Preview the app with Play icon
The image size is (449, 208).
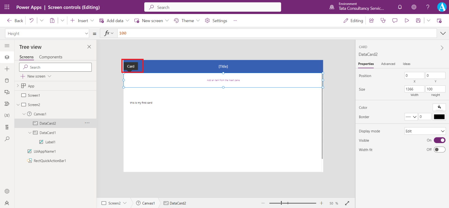coord(407,20)
